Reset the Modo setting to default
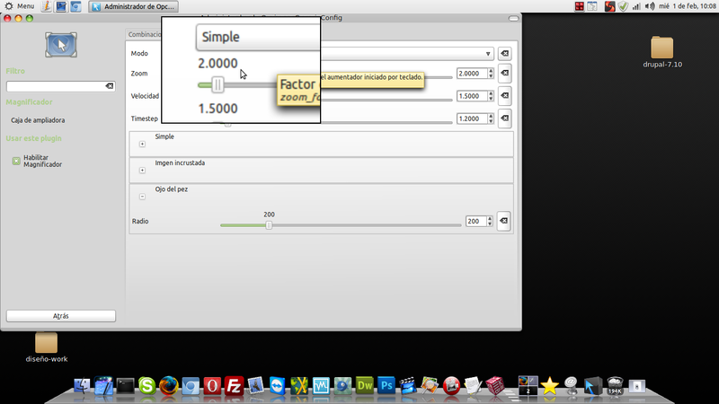719x404 pixels. (x=504, y=54)
